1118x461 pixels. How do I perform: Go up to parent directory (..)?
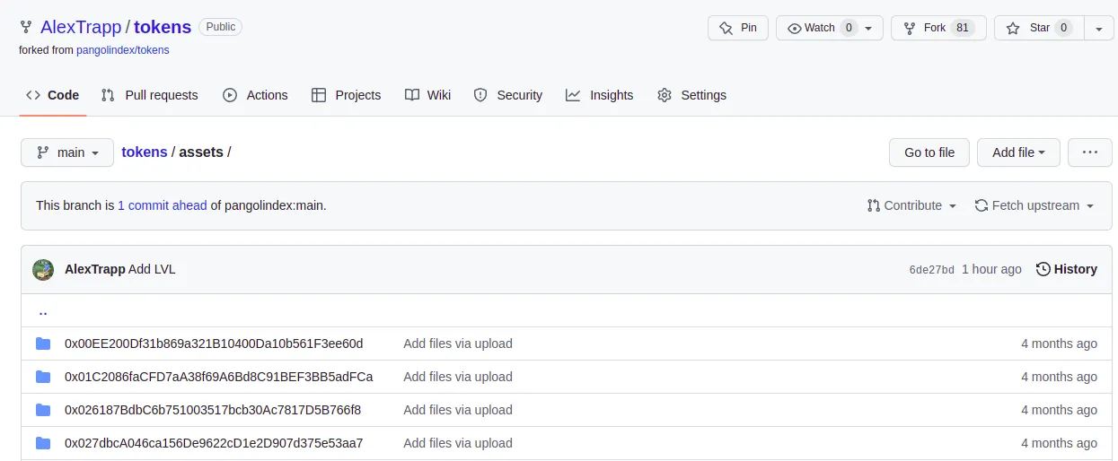[43, 311]
